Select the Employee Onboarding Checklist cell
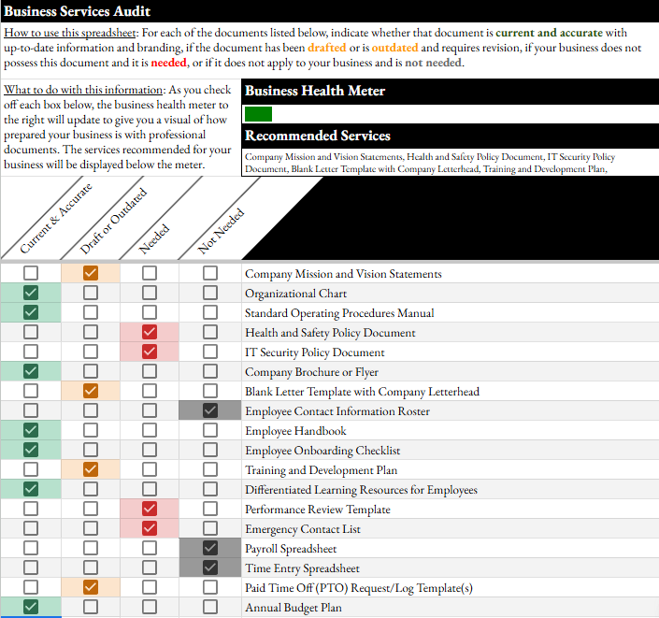 coord(451,450)
